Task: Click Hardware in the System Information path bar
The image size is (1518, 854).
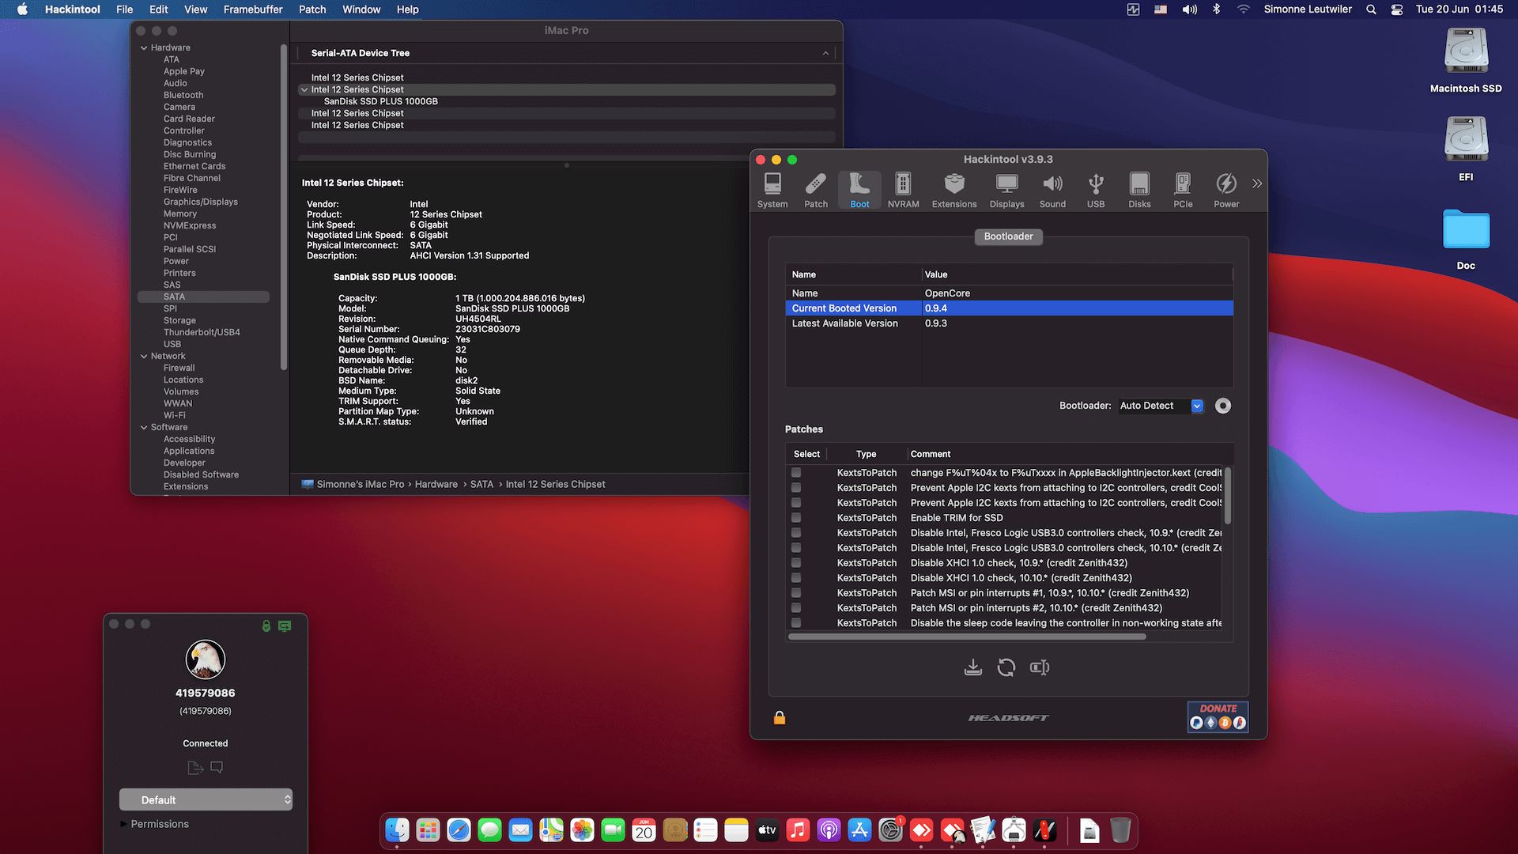Action: coord(436,484)
